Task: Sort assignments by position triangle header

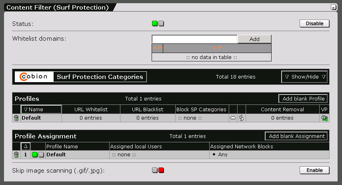Action: point(26,146)
